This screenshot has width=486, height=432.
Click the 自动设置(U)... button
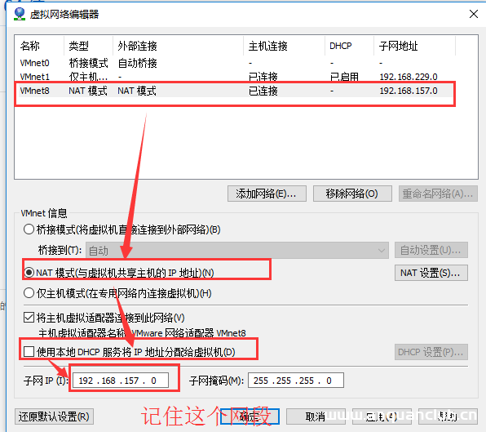pos(431,250)
